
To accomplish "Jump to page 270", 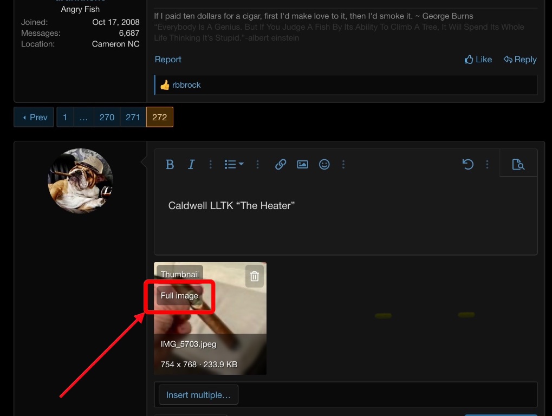I will 107,117.
